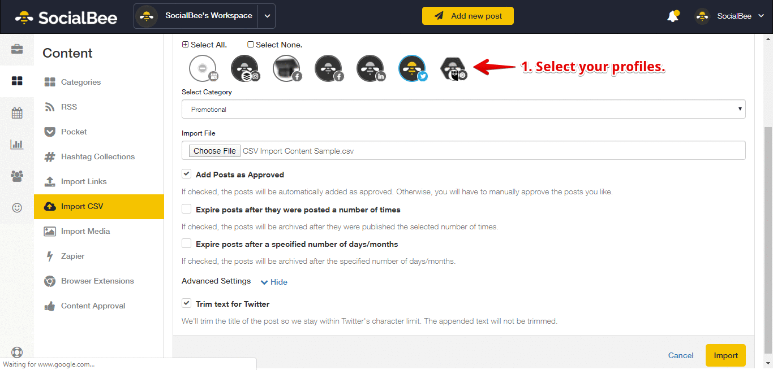Image resolution: width=773 pixels, height=370 pixels.
Task: Open the people audience icon in left rail
Action: 17,176
